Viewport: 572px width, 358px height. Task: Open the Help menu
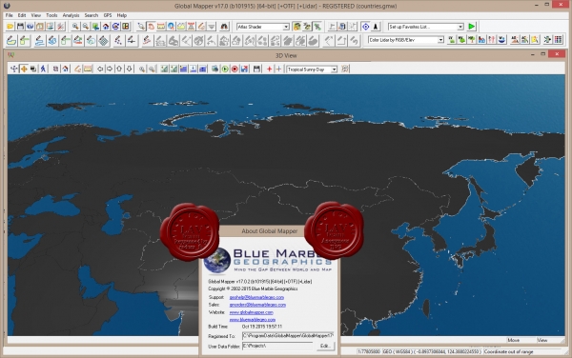pyautogui.click(x=122, y=15)
